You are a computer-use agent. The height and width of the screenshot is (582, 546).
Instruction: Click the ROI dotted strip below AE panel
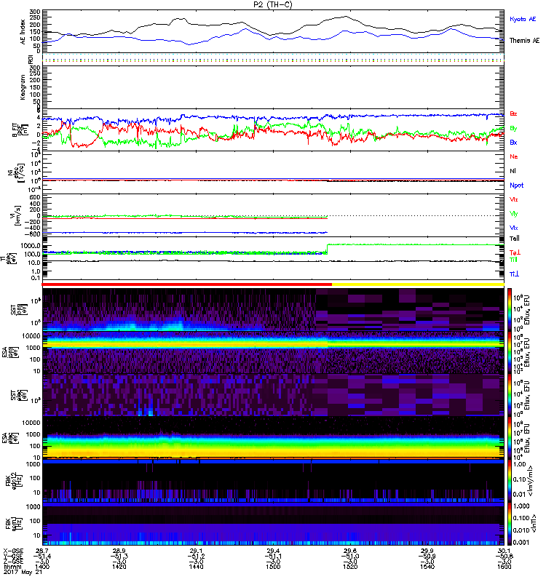(x=273, y=58)
